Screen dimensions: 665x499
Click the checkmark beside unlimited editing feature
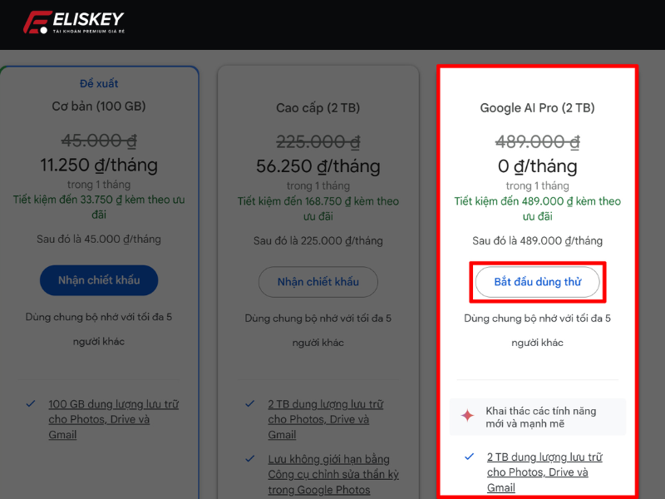tap(250, 459)
